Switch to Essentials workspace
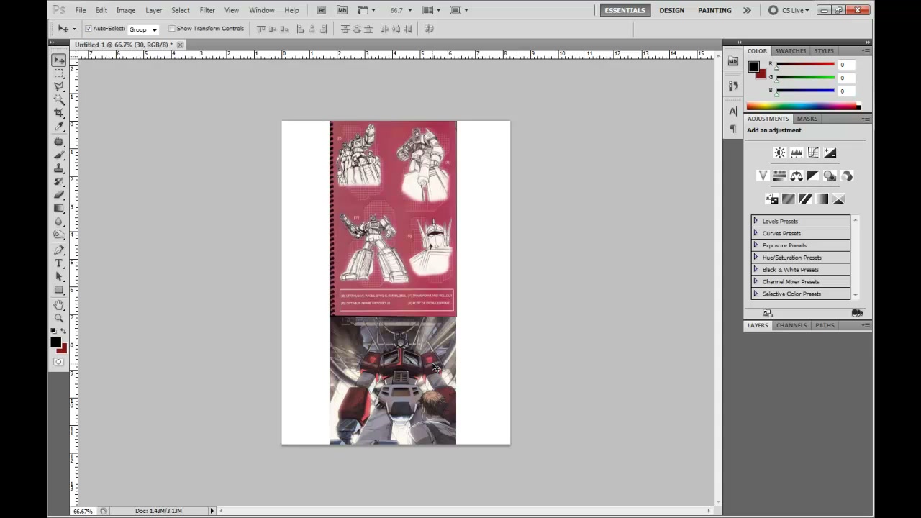Image resolution: width=921 pixels, height=518 pixels. click(x=625, y=10)
